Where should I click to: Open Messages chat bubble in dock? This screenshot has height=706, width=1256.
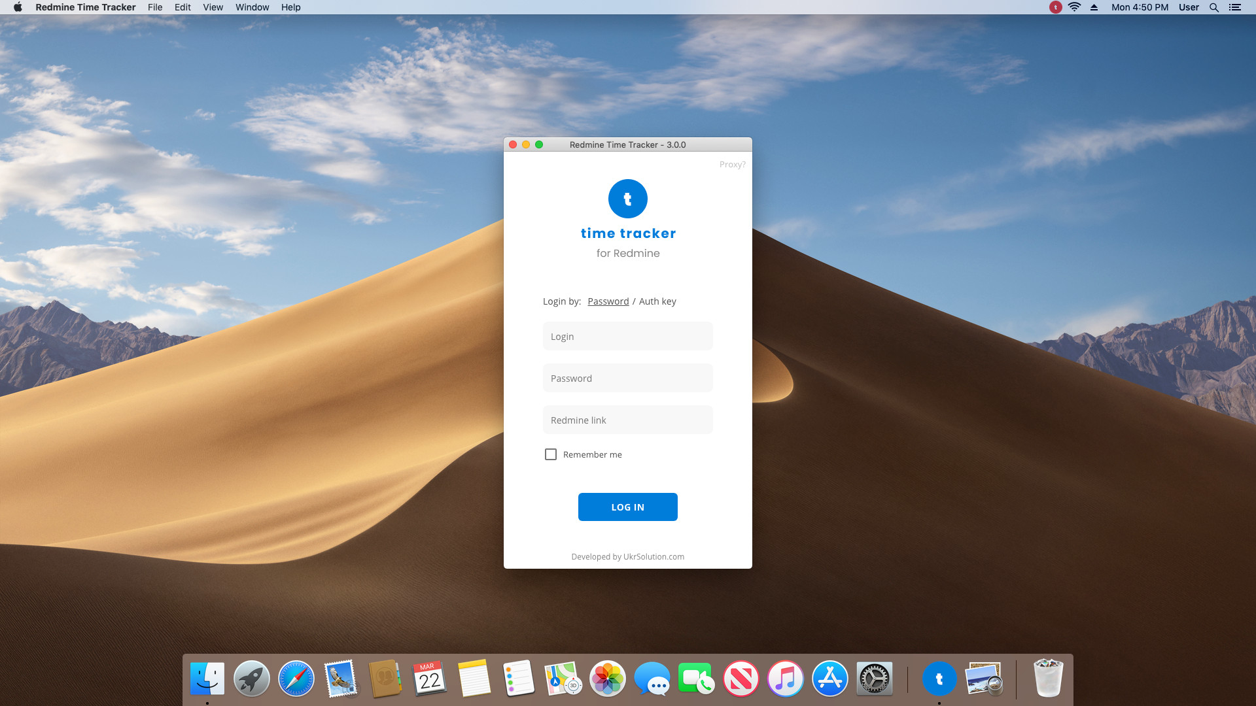[652, 679]
